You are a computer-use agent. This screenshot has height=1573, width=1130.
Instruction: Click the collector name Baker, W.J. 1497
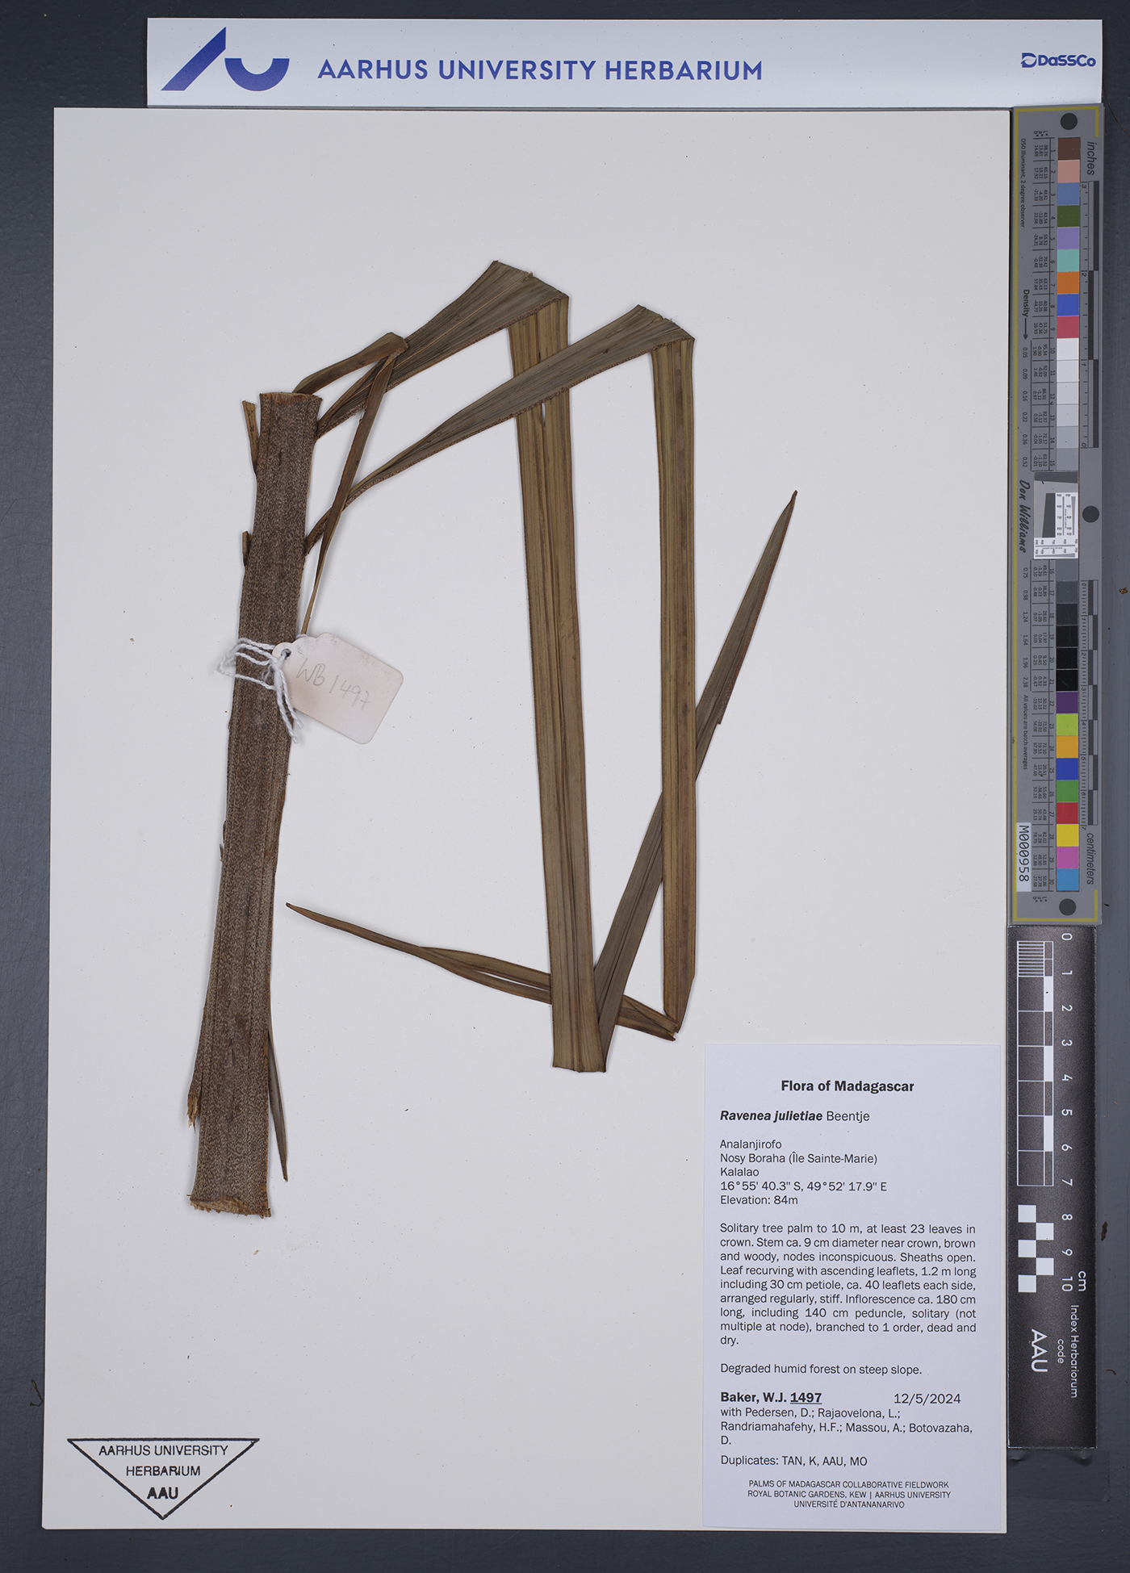[770, 1397]
